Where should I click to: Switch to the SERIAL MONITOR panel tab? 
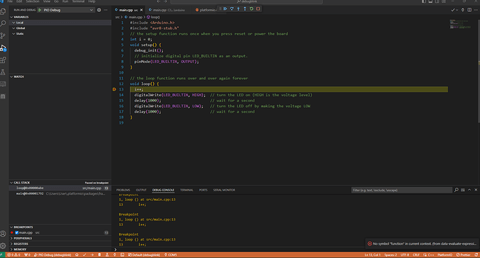pyautogui.click(x=224, y=190)
